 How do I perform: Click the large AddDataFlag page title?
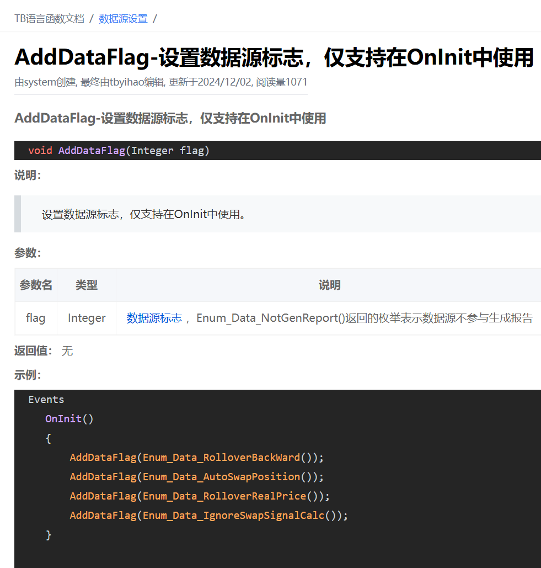[x=274, y=57]
